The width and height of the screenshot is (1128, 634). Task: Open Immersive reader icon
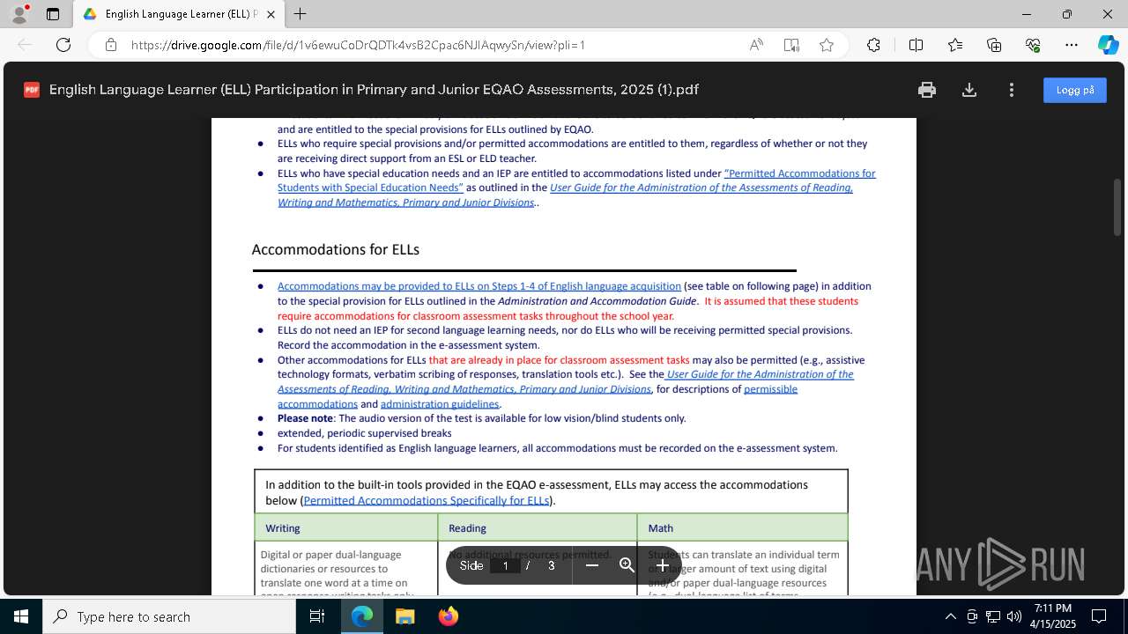pyautogui.click(x=791, y=45)
